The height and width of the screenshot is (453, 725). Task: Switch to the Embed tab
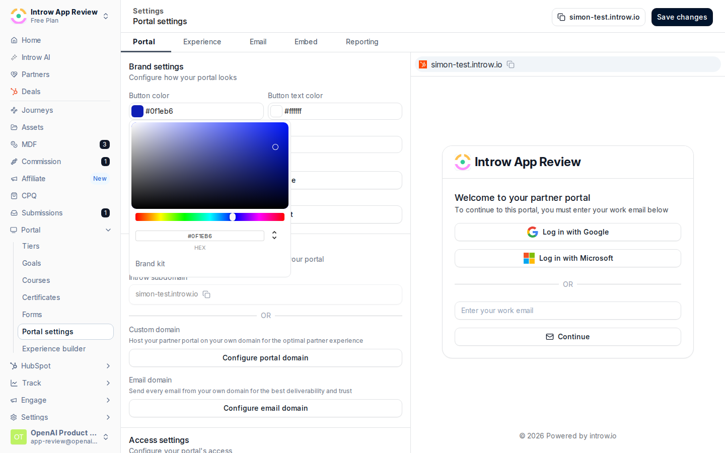306,42
